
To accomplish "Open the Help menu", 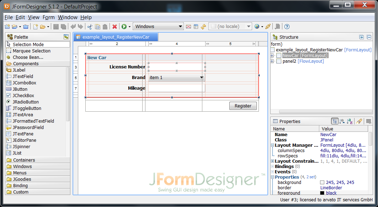I will 86,17.
